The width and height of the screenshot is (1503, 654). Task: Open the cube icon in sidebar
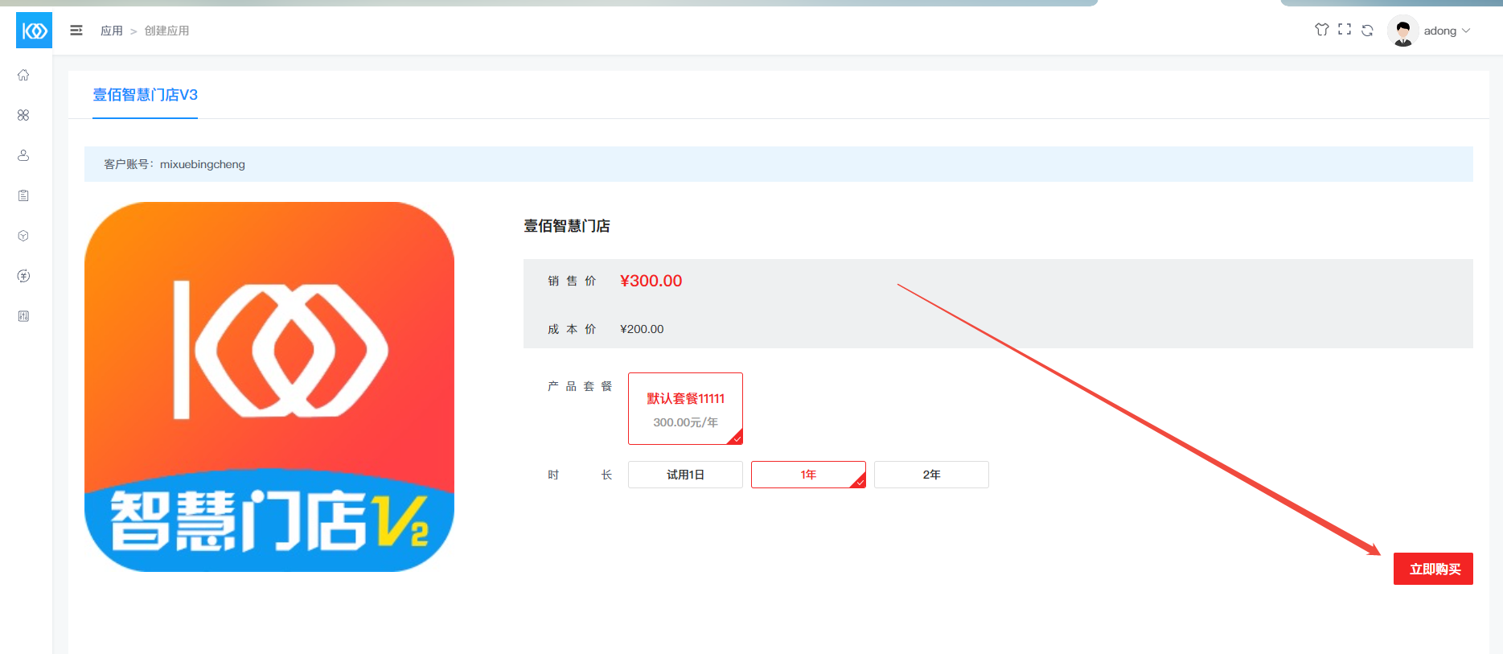pos(23,236)
